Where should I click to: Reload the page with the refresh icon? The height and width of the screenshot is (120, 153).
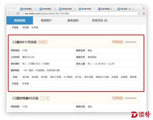(18, 14)
